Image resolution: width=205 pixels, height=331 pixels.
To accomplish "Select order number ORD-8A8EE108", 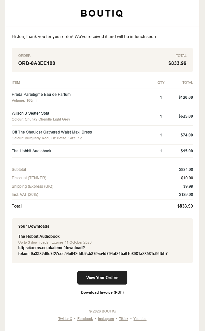I will pyautogui.click(x=36, y=63).
